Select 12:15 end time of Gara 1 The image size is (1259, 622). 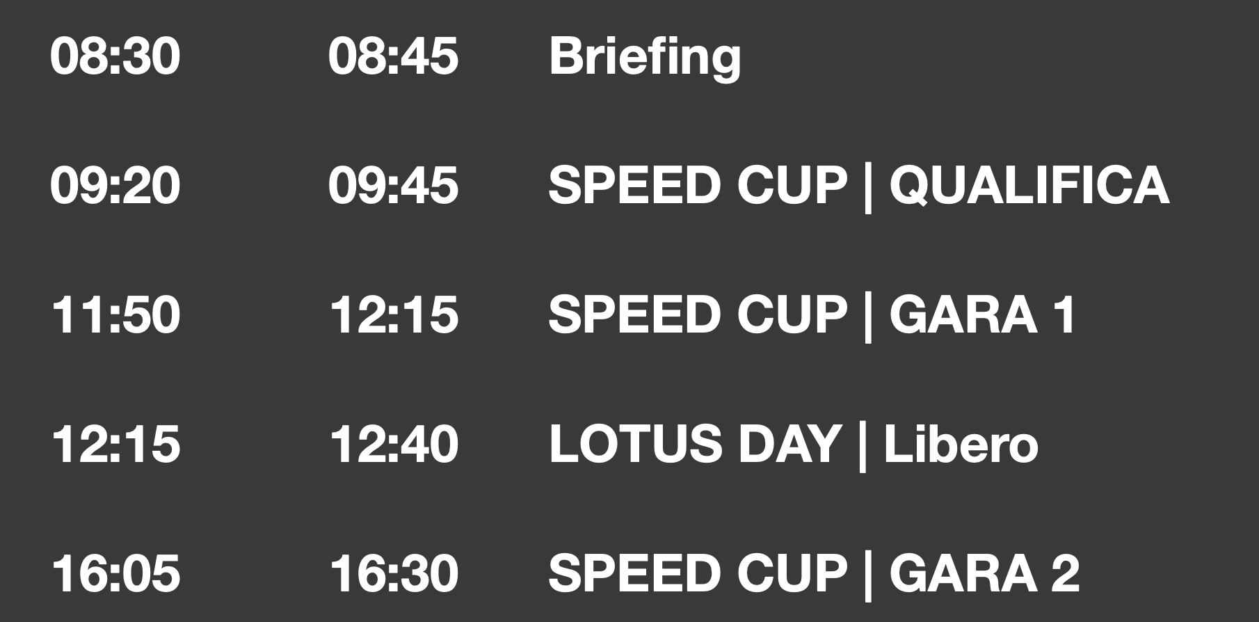tap(393, 315)
